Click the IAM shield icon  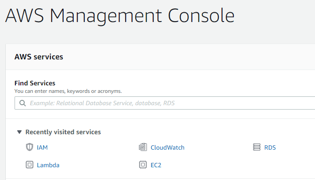coord(30,147)
